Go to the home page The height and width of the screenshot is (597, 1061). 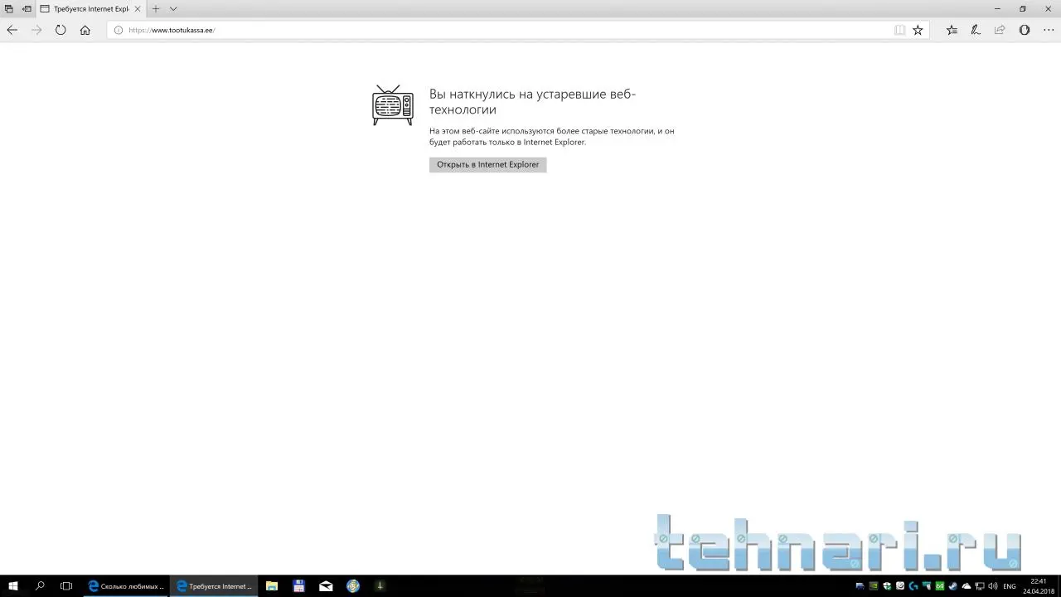pyautogui.click(x=85, y=30)
